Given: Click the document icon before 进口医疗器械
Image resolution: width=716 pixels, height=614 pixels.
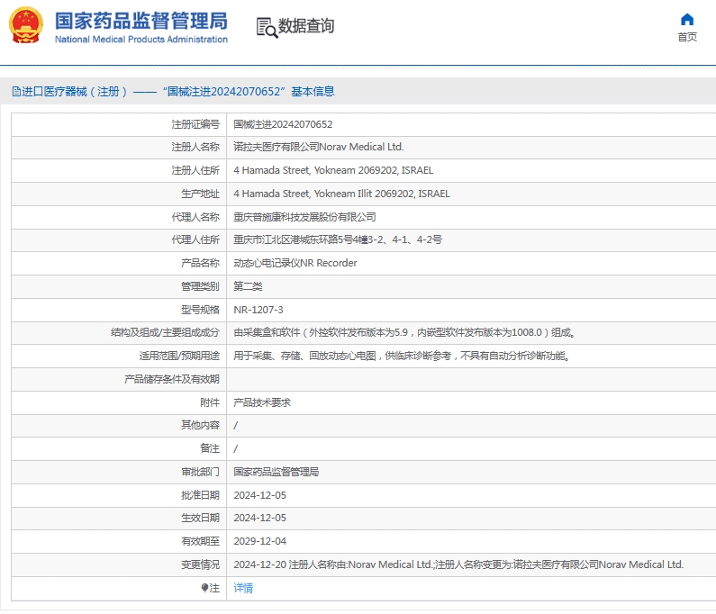Looking at the screenshot, I should (x=16, y=92).
